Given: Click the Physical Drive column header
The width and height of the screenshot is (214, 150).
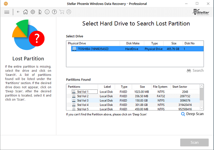Looking at the screenshot, I should coord(93,43).
